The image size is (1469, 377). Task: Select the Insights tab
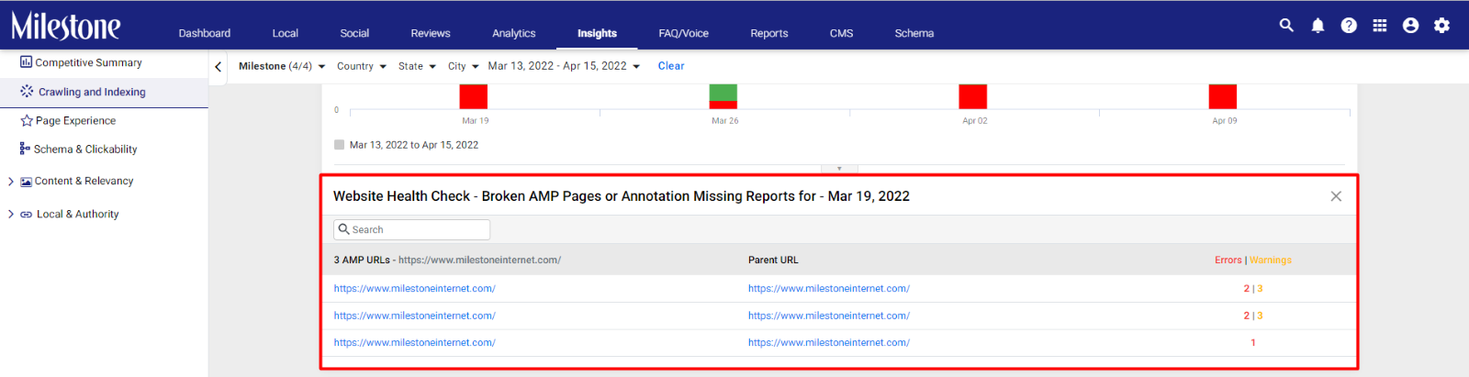[x=597, y=33]
